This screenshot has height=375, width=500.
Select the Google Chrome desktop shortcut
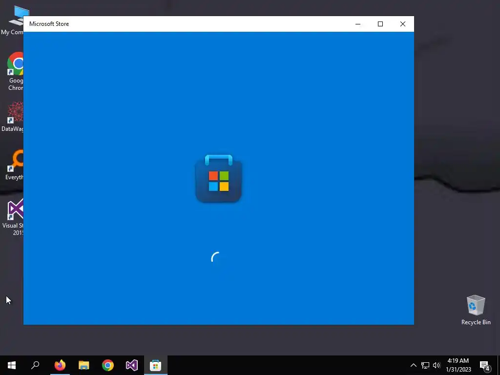[15, 71]
